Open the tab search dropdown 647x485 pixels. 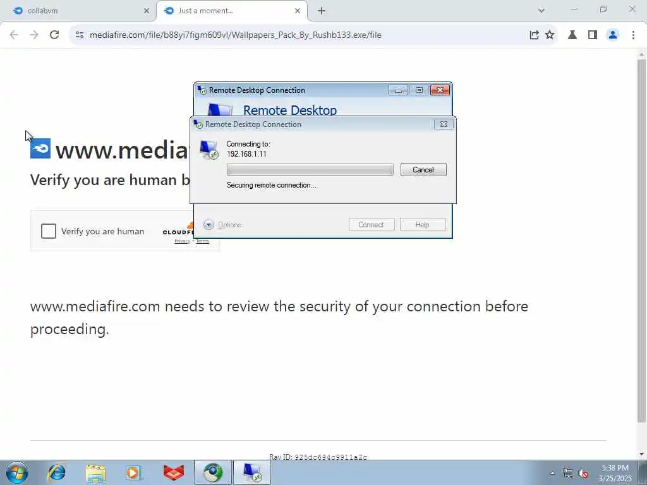tap(541, 11)
